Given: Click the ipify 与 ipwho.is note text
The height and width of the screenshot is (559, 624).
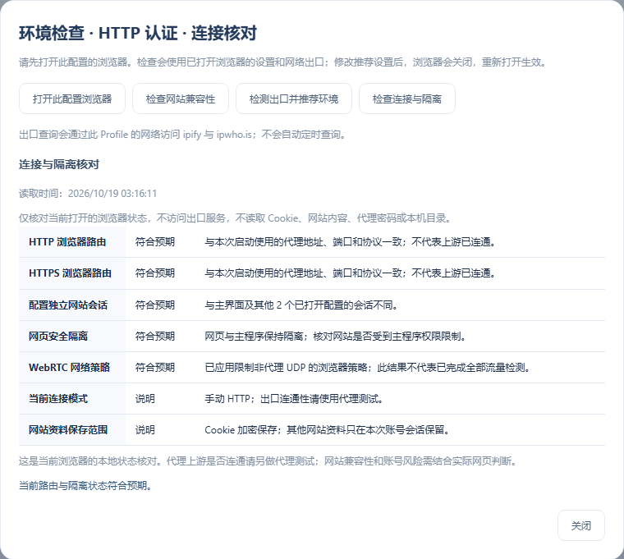Looking at the screenshot, I should point(182,135).
